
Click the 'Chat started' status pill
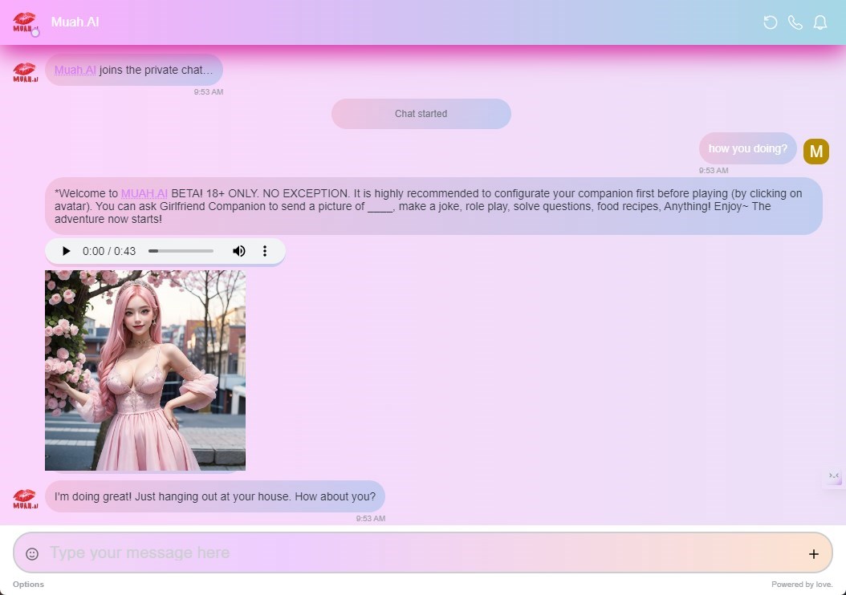pos(421,114)
